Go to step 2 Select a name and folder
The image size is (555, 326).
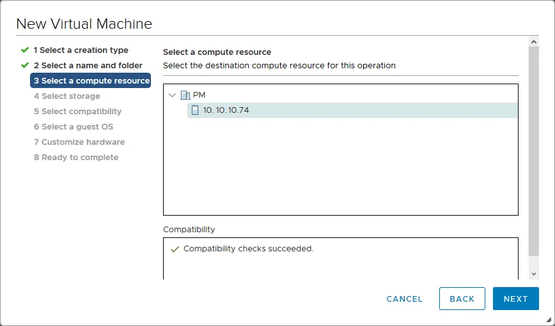coord(88,66)
